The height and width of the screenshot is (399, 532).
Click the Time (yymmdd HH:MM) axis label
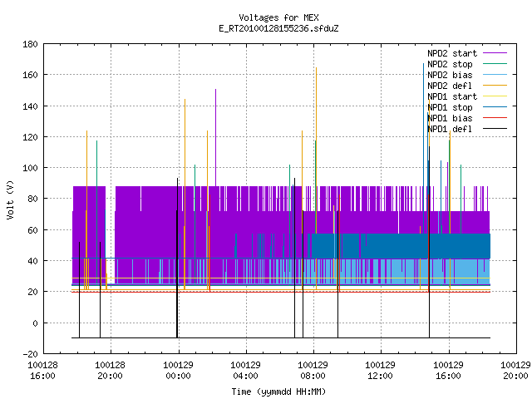click(x=278, y=392)
